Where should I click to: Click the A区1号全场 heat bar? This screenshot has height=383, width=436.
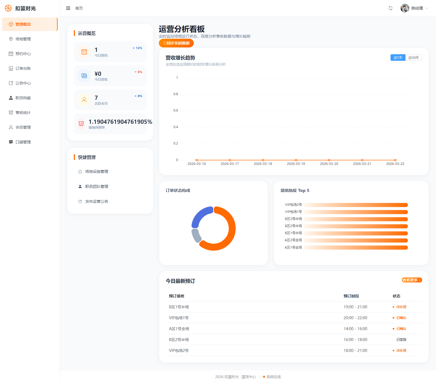[x=356, y=248]
